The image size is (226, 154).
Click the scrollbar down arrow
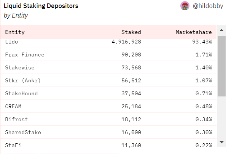click(221, 142)
